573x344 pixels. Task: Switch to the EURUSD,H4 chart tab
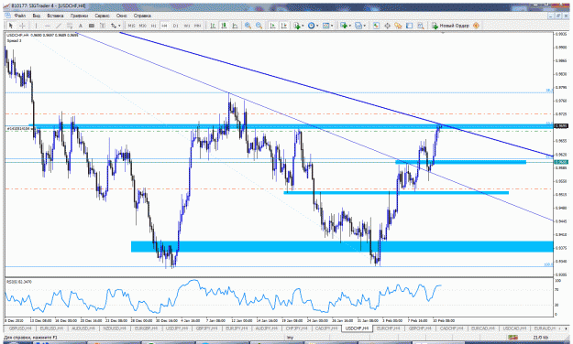50,328
